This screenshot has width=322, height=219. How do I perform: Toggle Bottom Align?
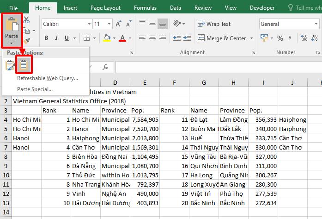coord(163,24)
